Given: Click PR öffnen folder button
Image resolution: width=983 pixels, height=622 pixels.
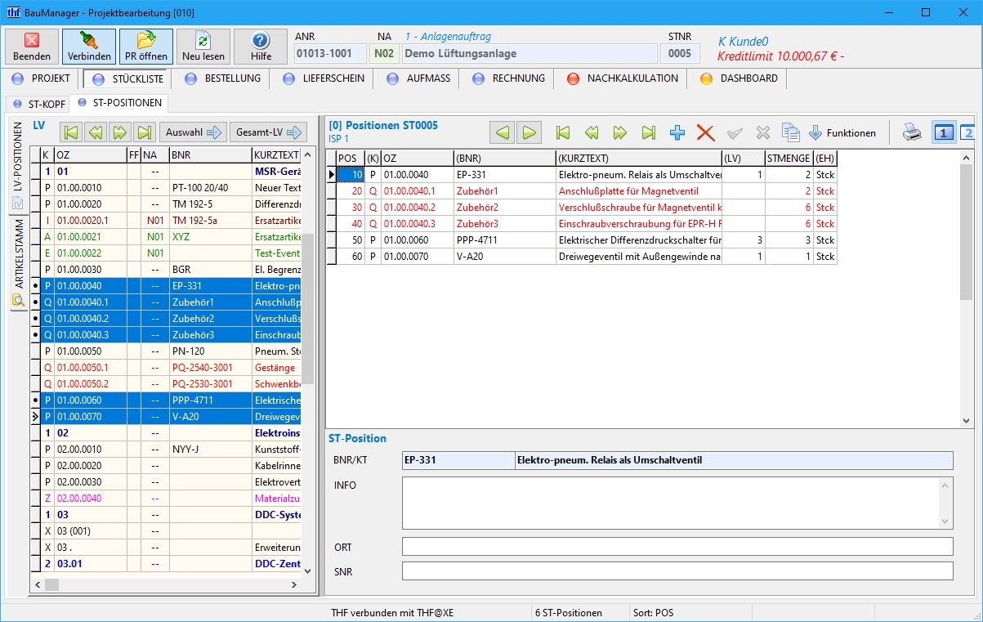Looking at the screenshot, I should coord(146,47).
